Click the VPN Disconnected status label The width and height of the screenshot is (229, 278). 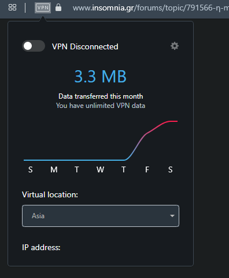(85, 46)
